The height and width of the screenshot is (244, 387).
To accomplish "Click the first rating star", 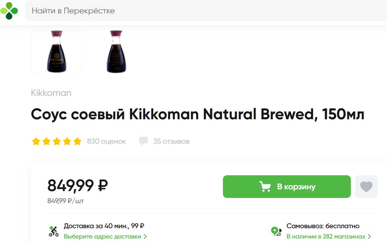I will point(36,142).
